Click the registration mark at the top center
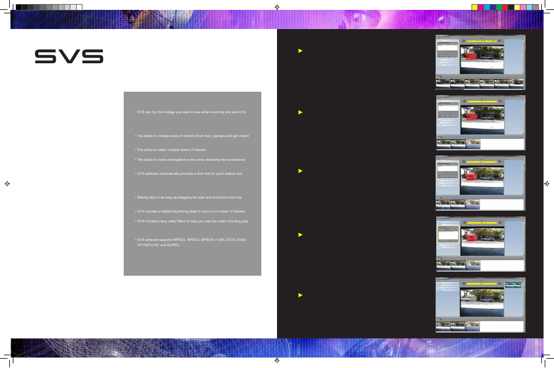The image size is (554, 368). (x=277, y=7)
